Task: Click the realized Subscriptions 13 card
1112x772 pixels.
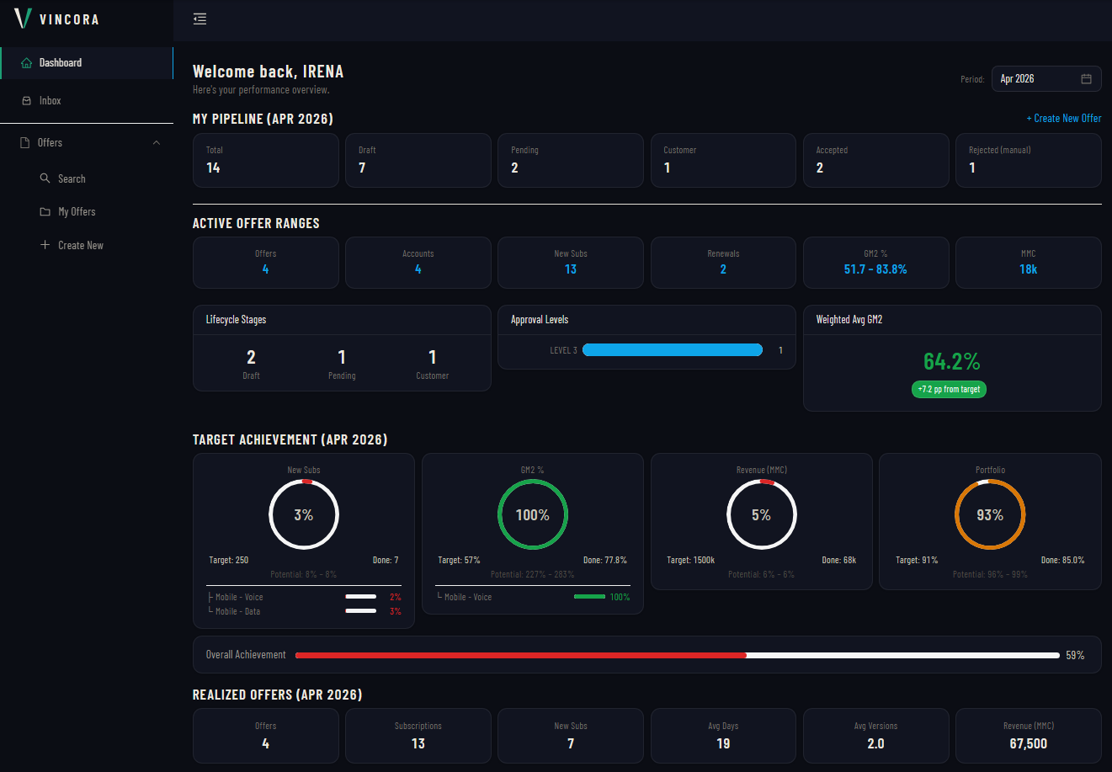Action: pos(418,736)
